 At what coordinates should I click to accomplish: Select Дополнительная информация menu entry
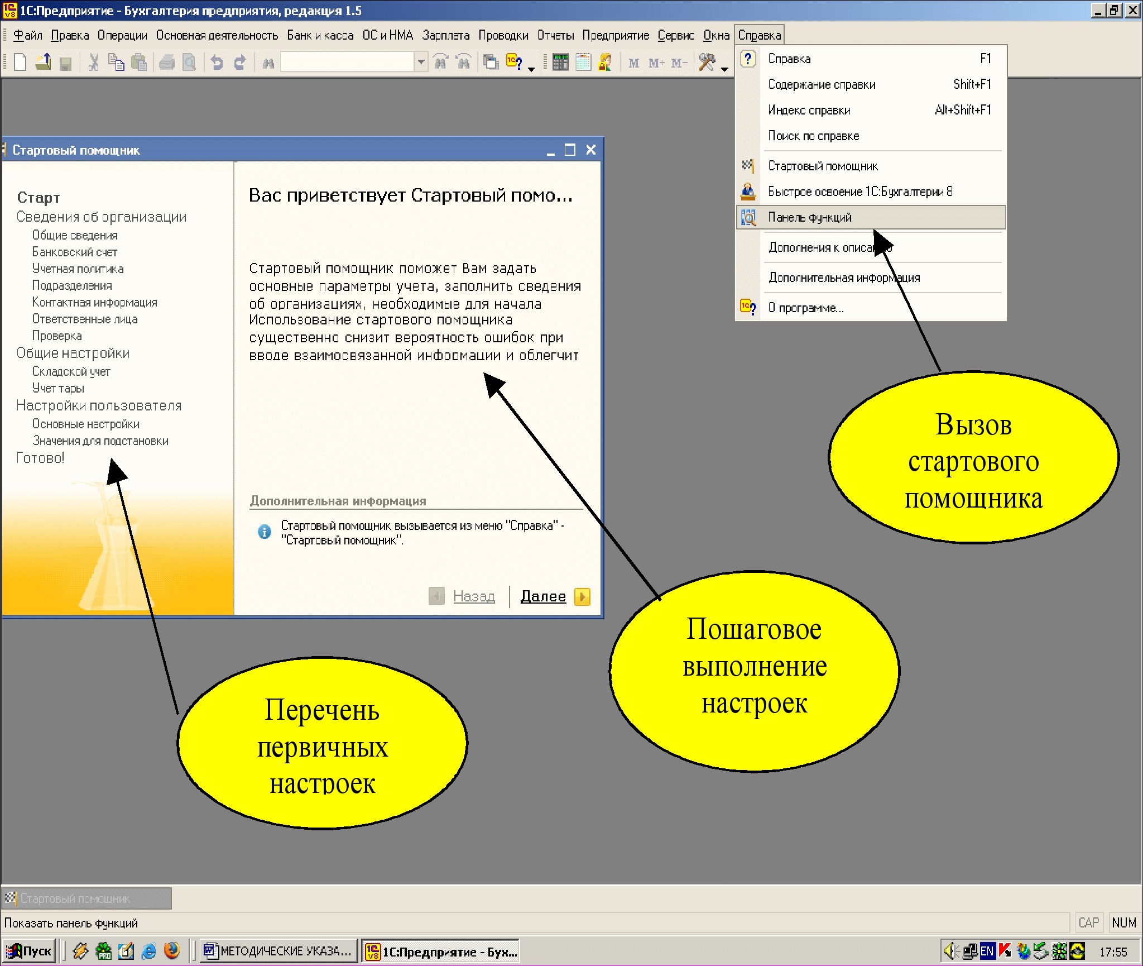[x=871, y=278]
